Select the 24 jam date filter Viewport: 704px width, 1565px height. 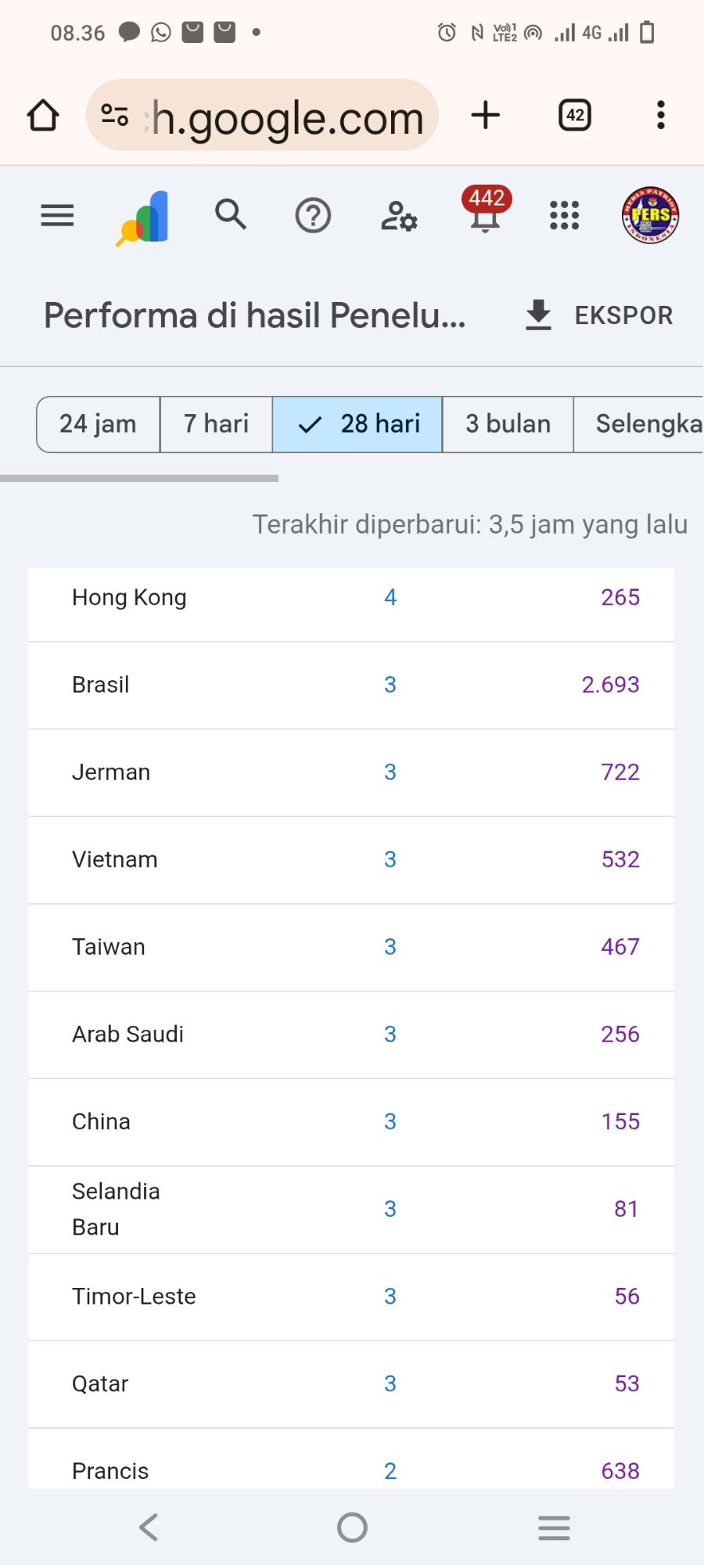tap(99, 424)
